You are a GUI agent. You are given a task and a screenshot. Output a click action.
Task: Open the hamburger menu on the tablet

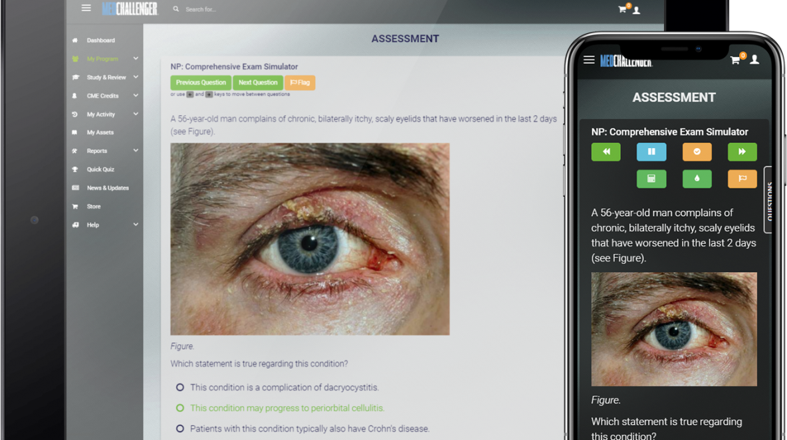(86, 8)
